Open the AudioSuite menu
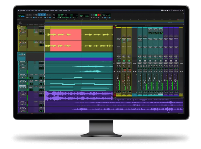 coord(48,10)
